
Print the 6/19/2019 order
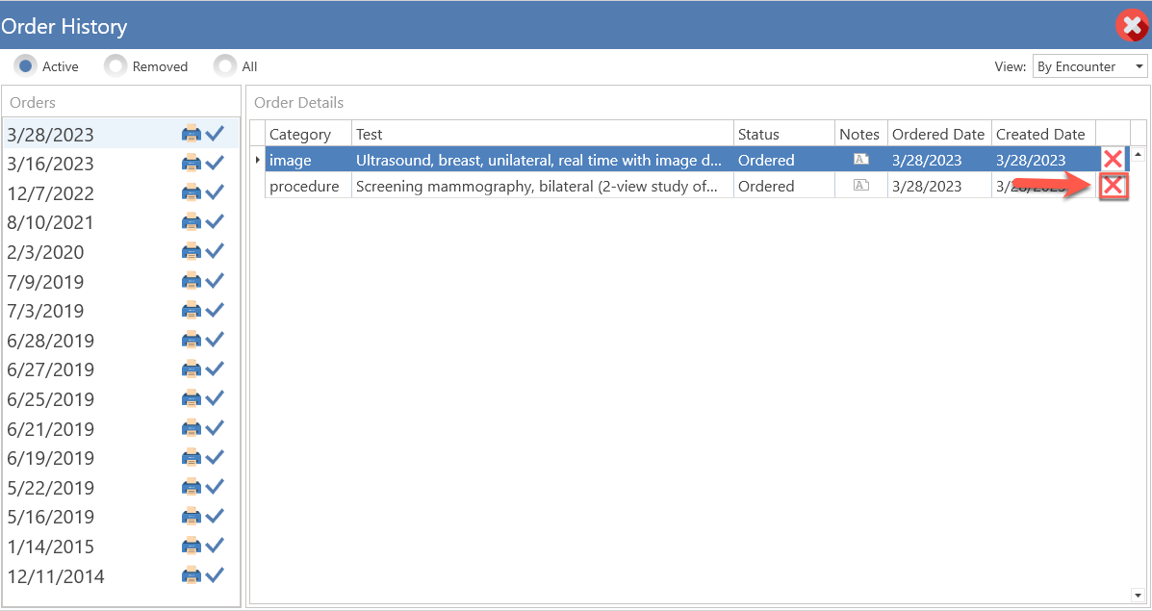click(191, 457)
